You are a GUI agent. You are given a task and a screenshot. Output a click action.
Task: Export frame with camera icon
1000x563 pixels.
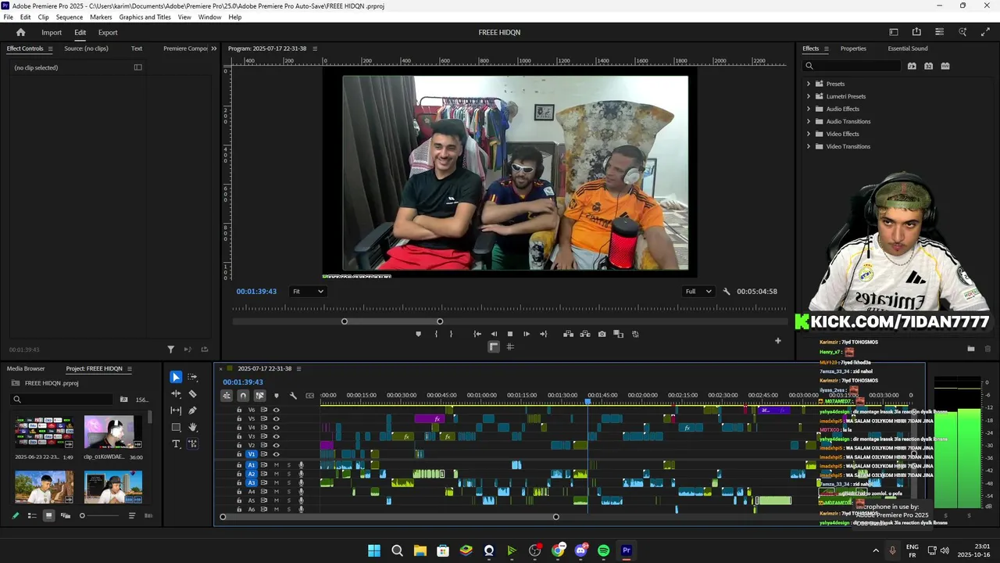point(602,334)
